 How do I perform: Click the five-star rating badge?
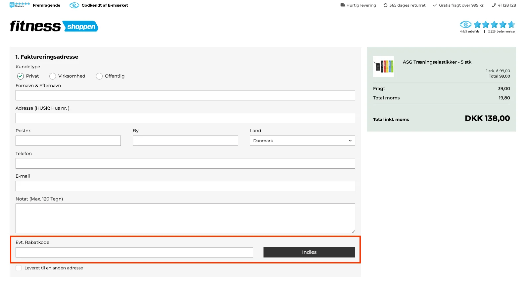pos(494,25)
